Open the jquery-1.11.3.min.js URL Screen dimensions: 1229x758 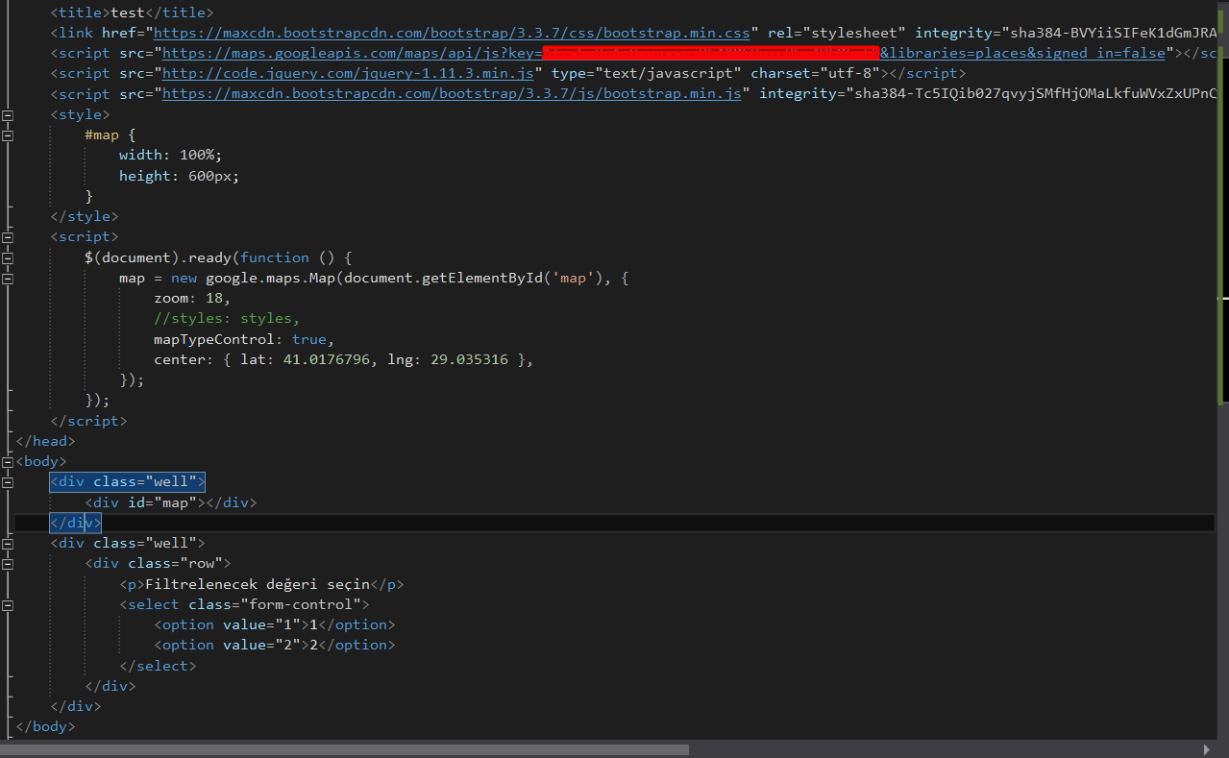350,73
